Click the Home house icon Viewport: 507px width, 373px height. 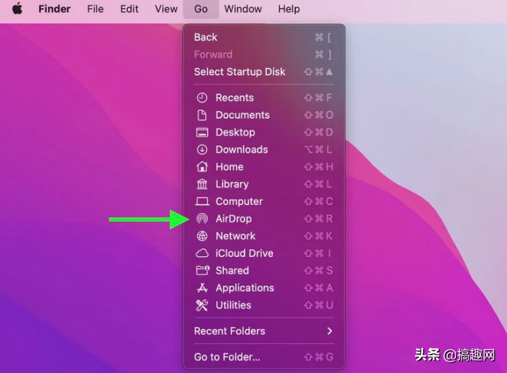(202, 167)
